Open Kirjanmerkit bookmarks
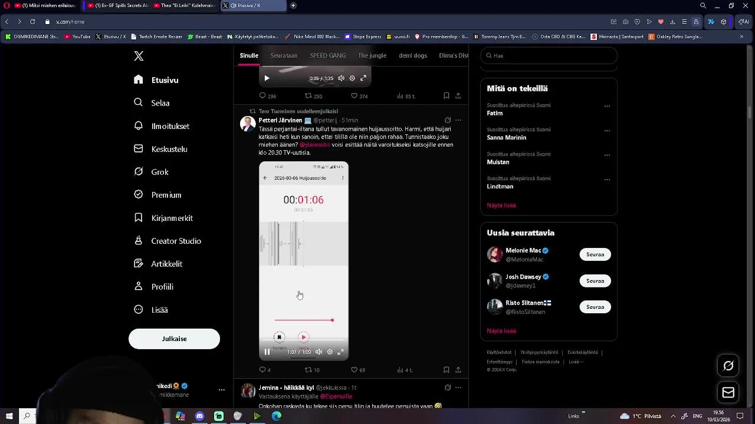This screenshot has width=755, height=424. click(x=163, y=218)
